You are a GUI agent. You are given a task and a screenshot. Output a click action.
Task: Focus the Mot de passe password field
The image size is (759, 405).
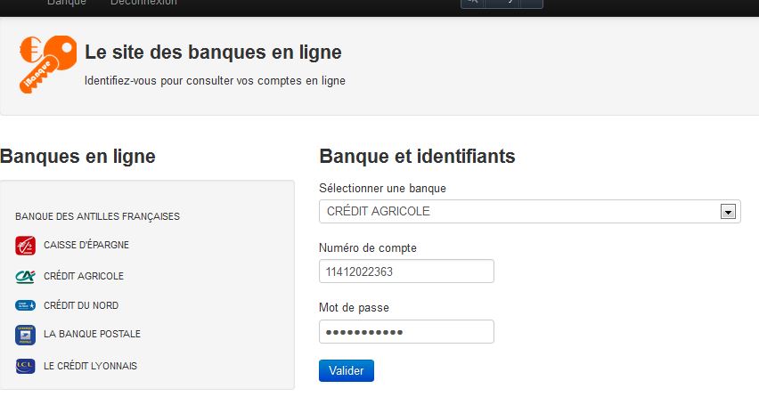(x=406, y=332)
